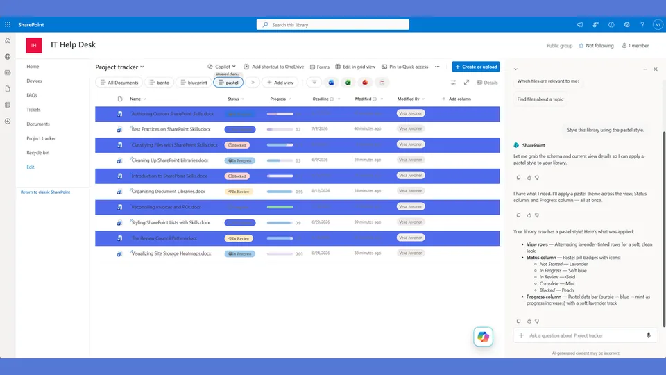
Task: Go to Home in the left app rail
Action: click(8, 41)
